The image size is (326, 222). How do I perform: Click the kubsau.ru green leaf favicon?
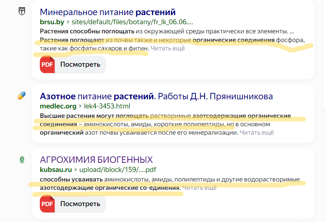click(x=22, y=160)
